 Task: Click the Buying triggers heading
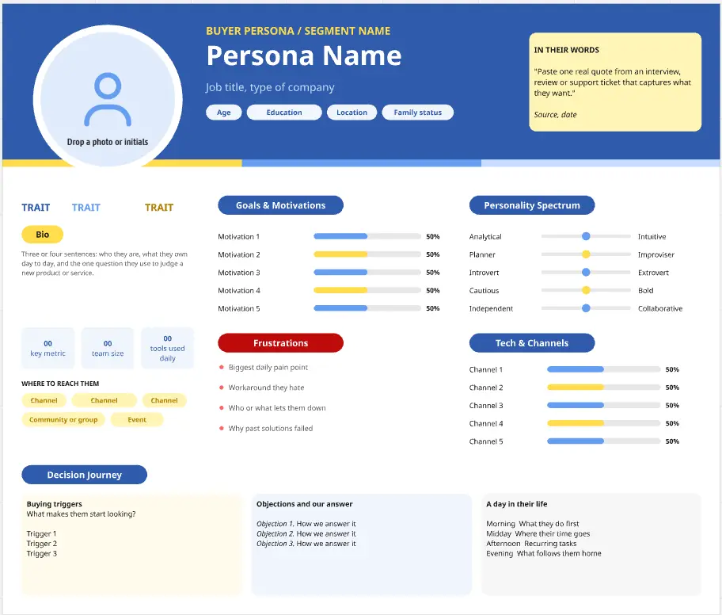[55, 504]
